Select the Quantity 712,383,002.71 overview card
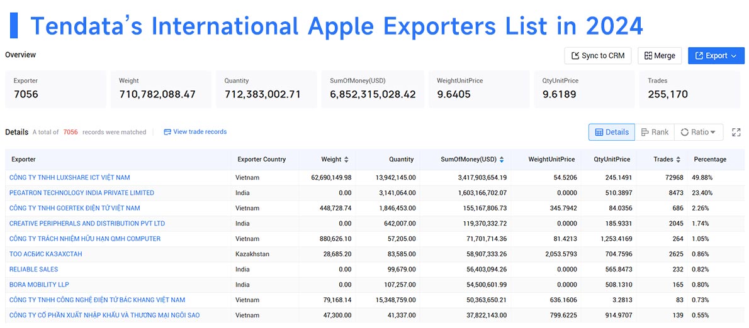The height and width of the screenshot is (328, 749). (266, 89)
